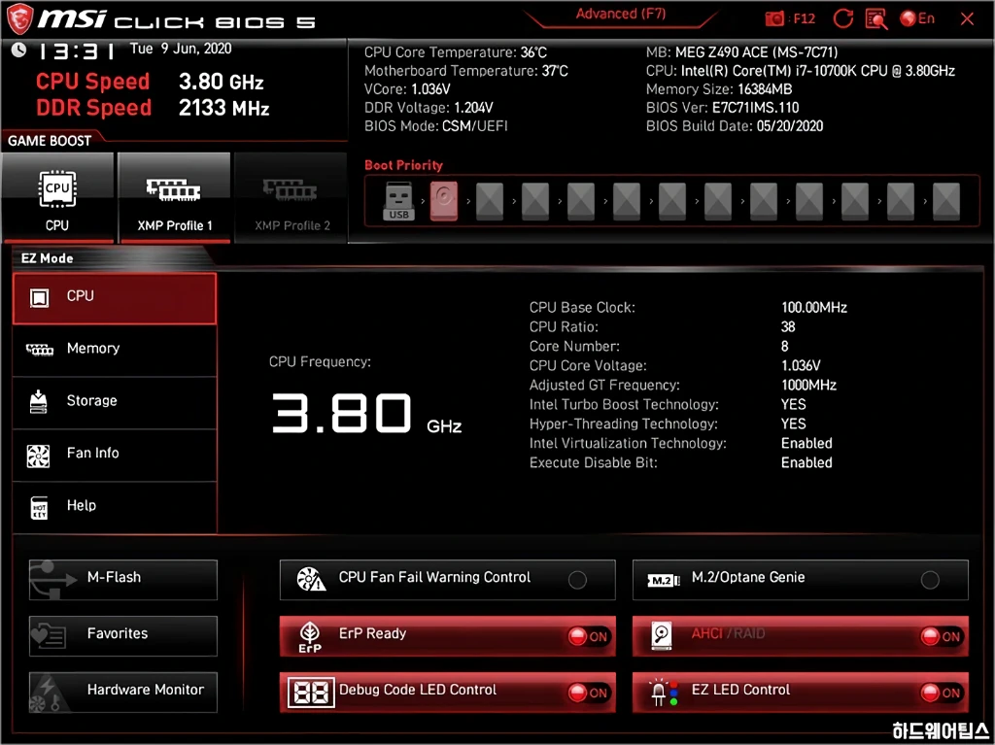The height and width of the screenshot is (745, 995).
Task: Click the 3.80 GHz CPU Speed value
Action: click(x=221, y=82)
